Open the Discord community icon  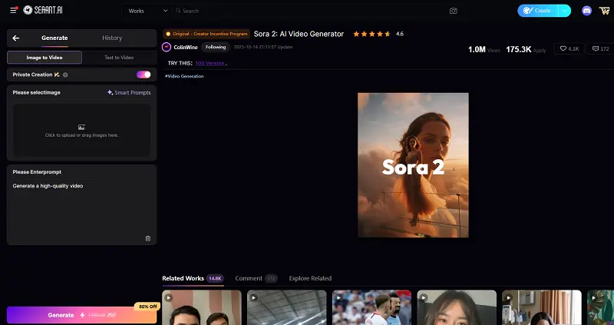tap(586, 11)
